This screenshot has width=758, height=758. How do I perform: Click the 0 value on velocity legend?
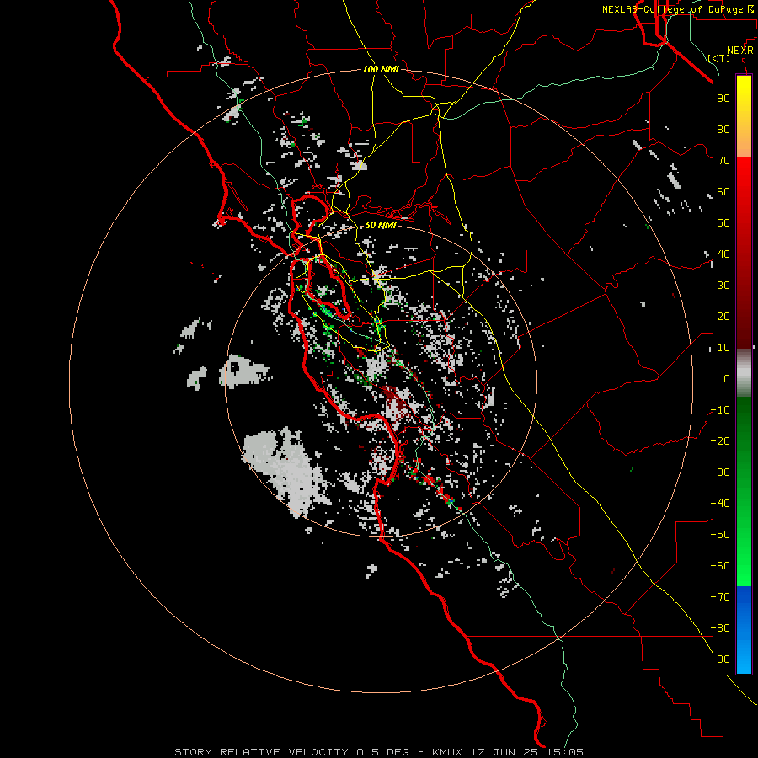point(727,378)
